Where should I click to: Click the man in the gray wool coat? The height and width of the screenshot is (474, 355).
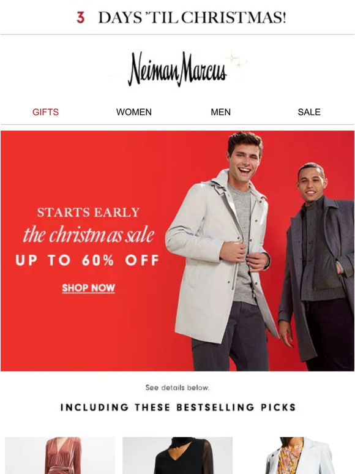(317, 266)
